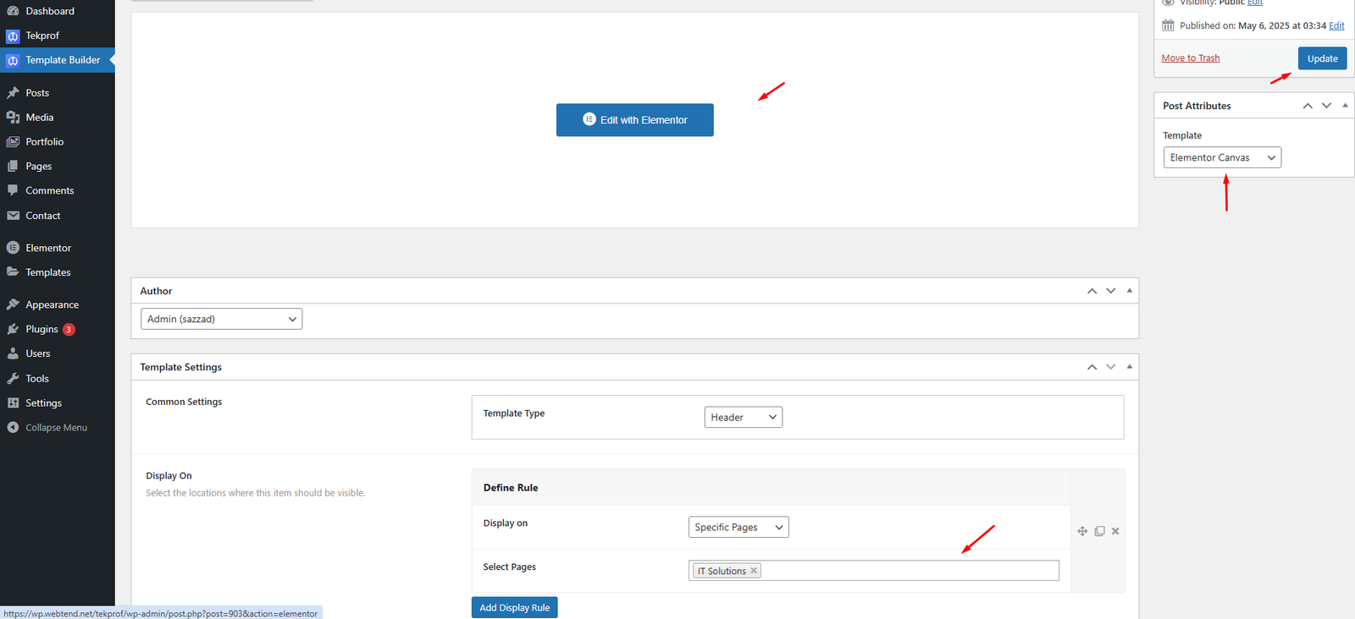Toggle the Post Attributes panel triangle

pos(1345,106)
